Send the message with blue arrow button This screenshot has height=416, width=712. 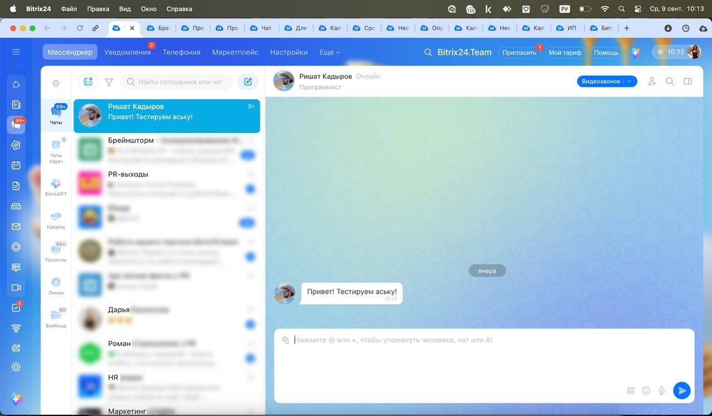pyautogui.click(x=681, y=390)
